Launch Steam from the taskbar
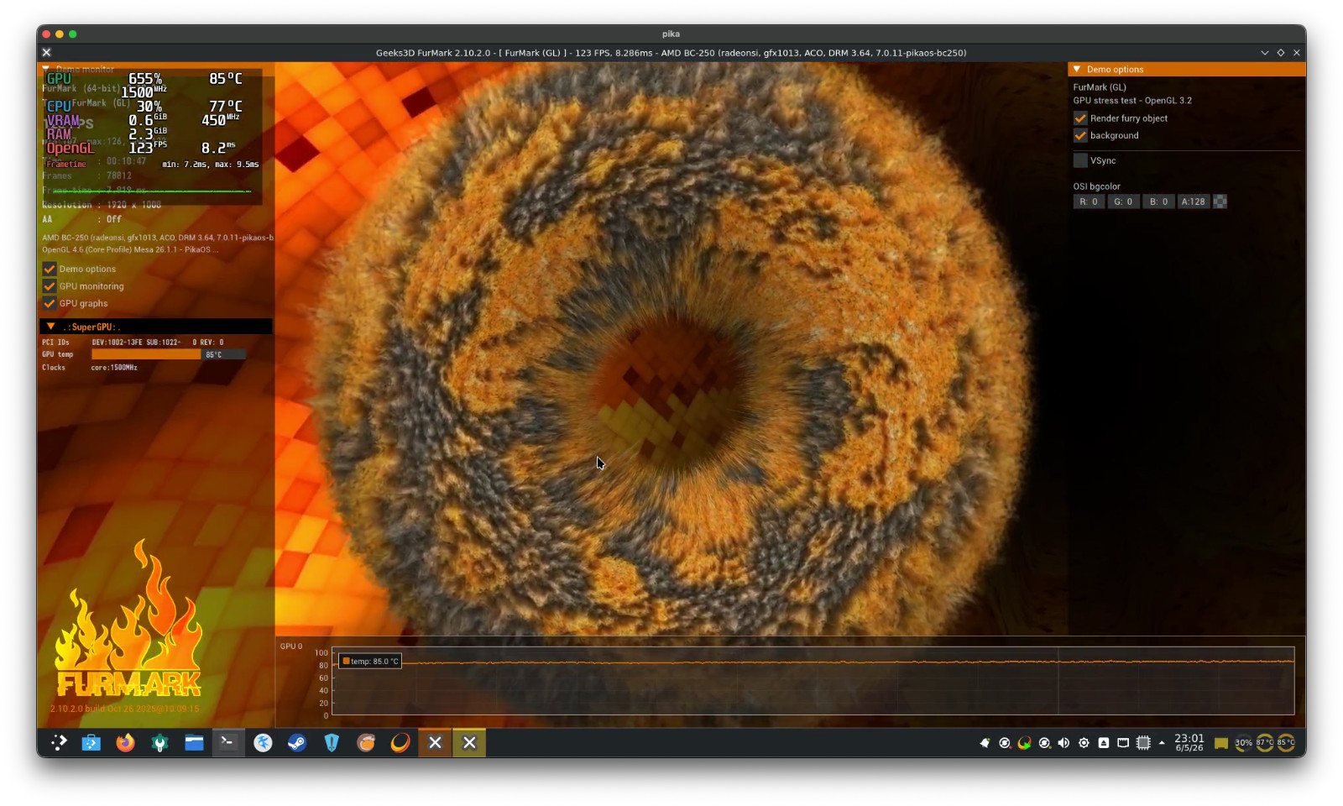Image resolution: width=1343 pixels, height=806 pixels. pos(297,742)
